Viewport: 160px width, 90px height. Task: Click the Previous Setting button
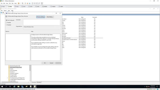[x=40, y=17]
